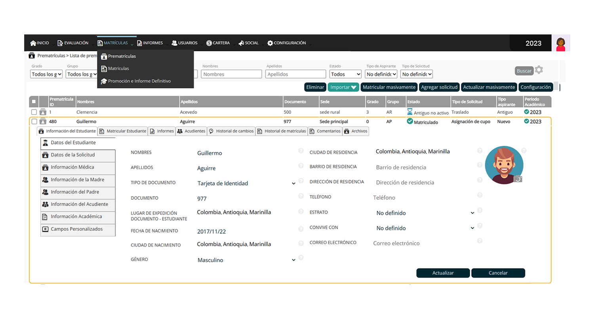The width and height of the screenshot is (594, 316).
Task: Select the checkbox for Guillermo Aguirre row
Action: click(x=34, y=122)
